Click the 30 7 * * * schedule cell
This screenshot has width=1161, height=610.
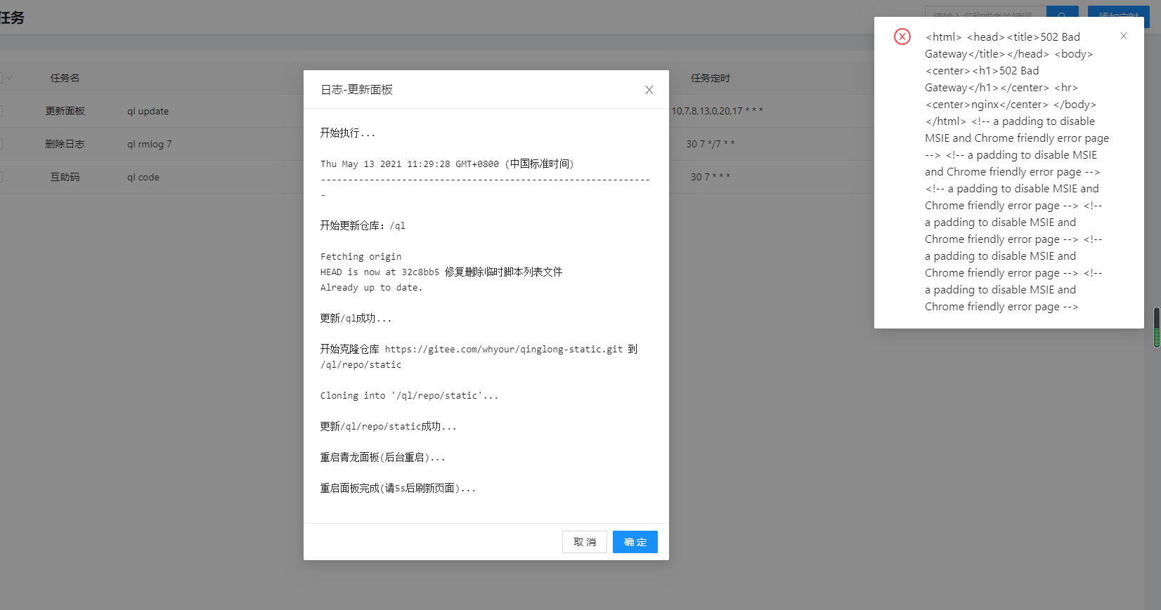point(710,177)
